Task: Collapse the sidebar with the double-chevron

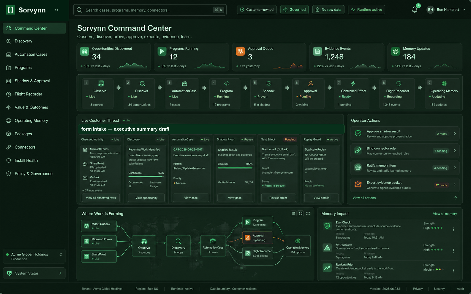Action: [57, 10]
